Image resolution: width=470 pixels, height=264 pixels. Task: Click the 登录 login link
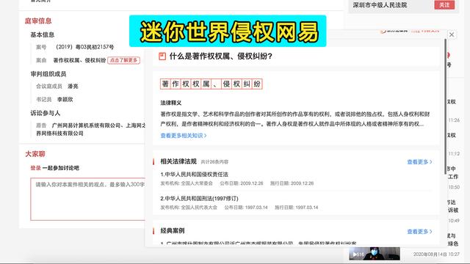point(35,168)
